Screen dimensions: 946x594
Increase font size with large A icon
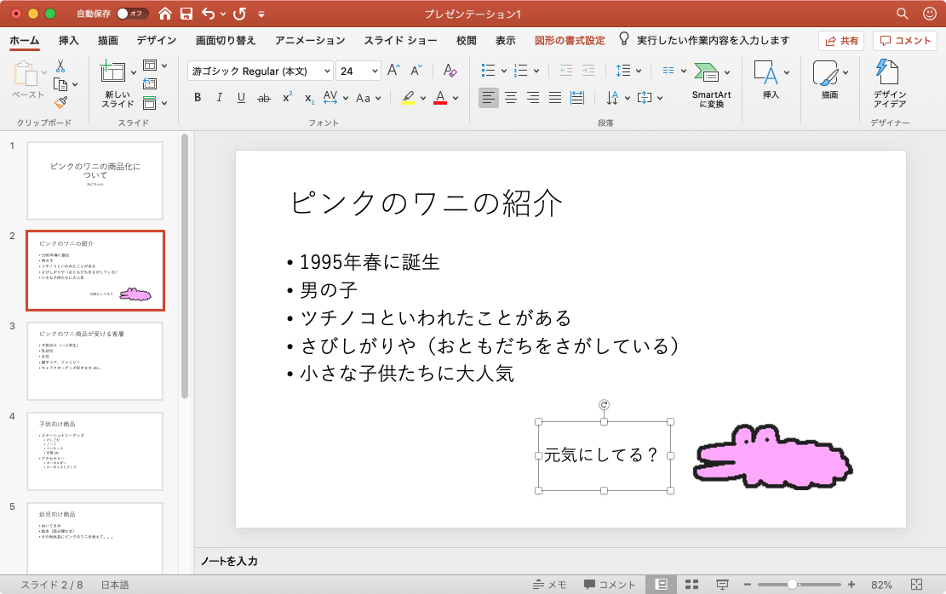pyautogui.click(x=393, y=71)
